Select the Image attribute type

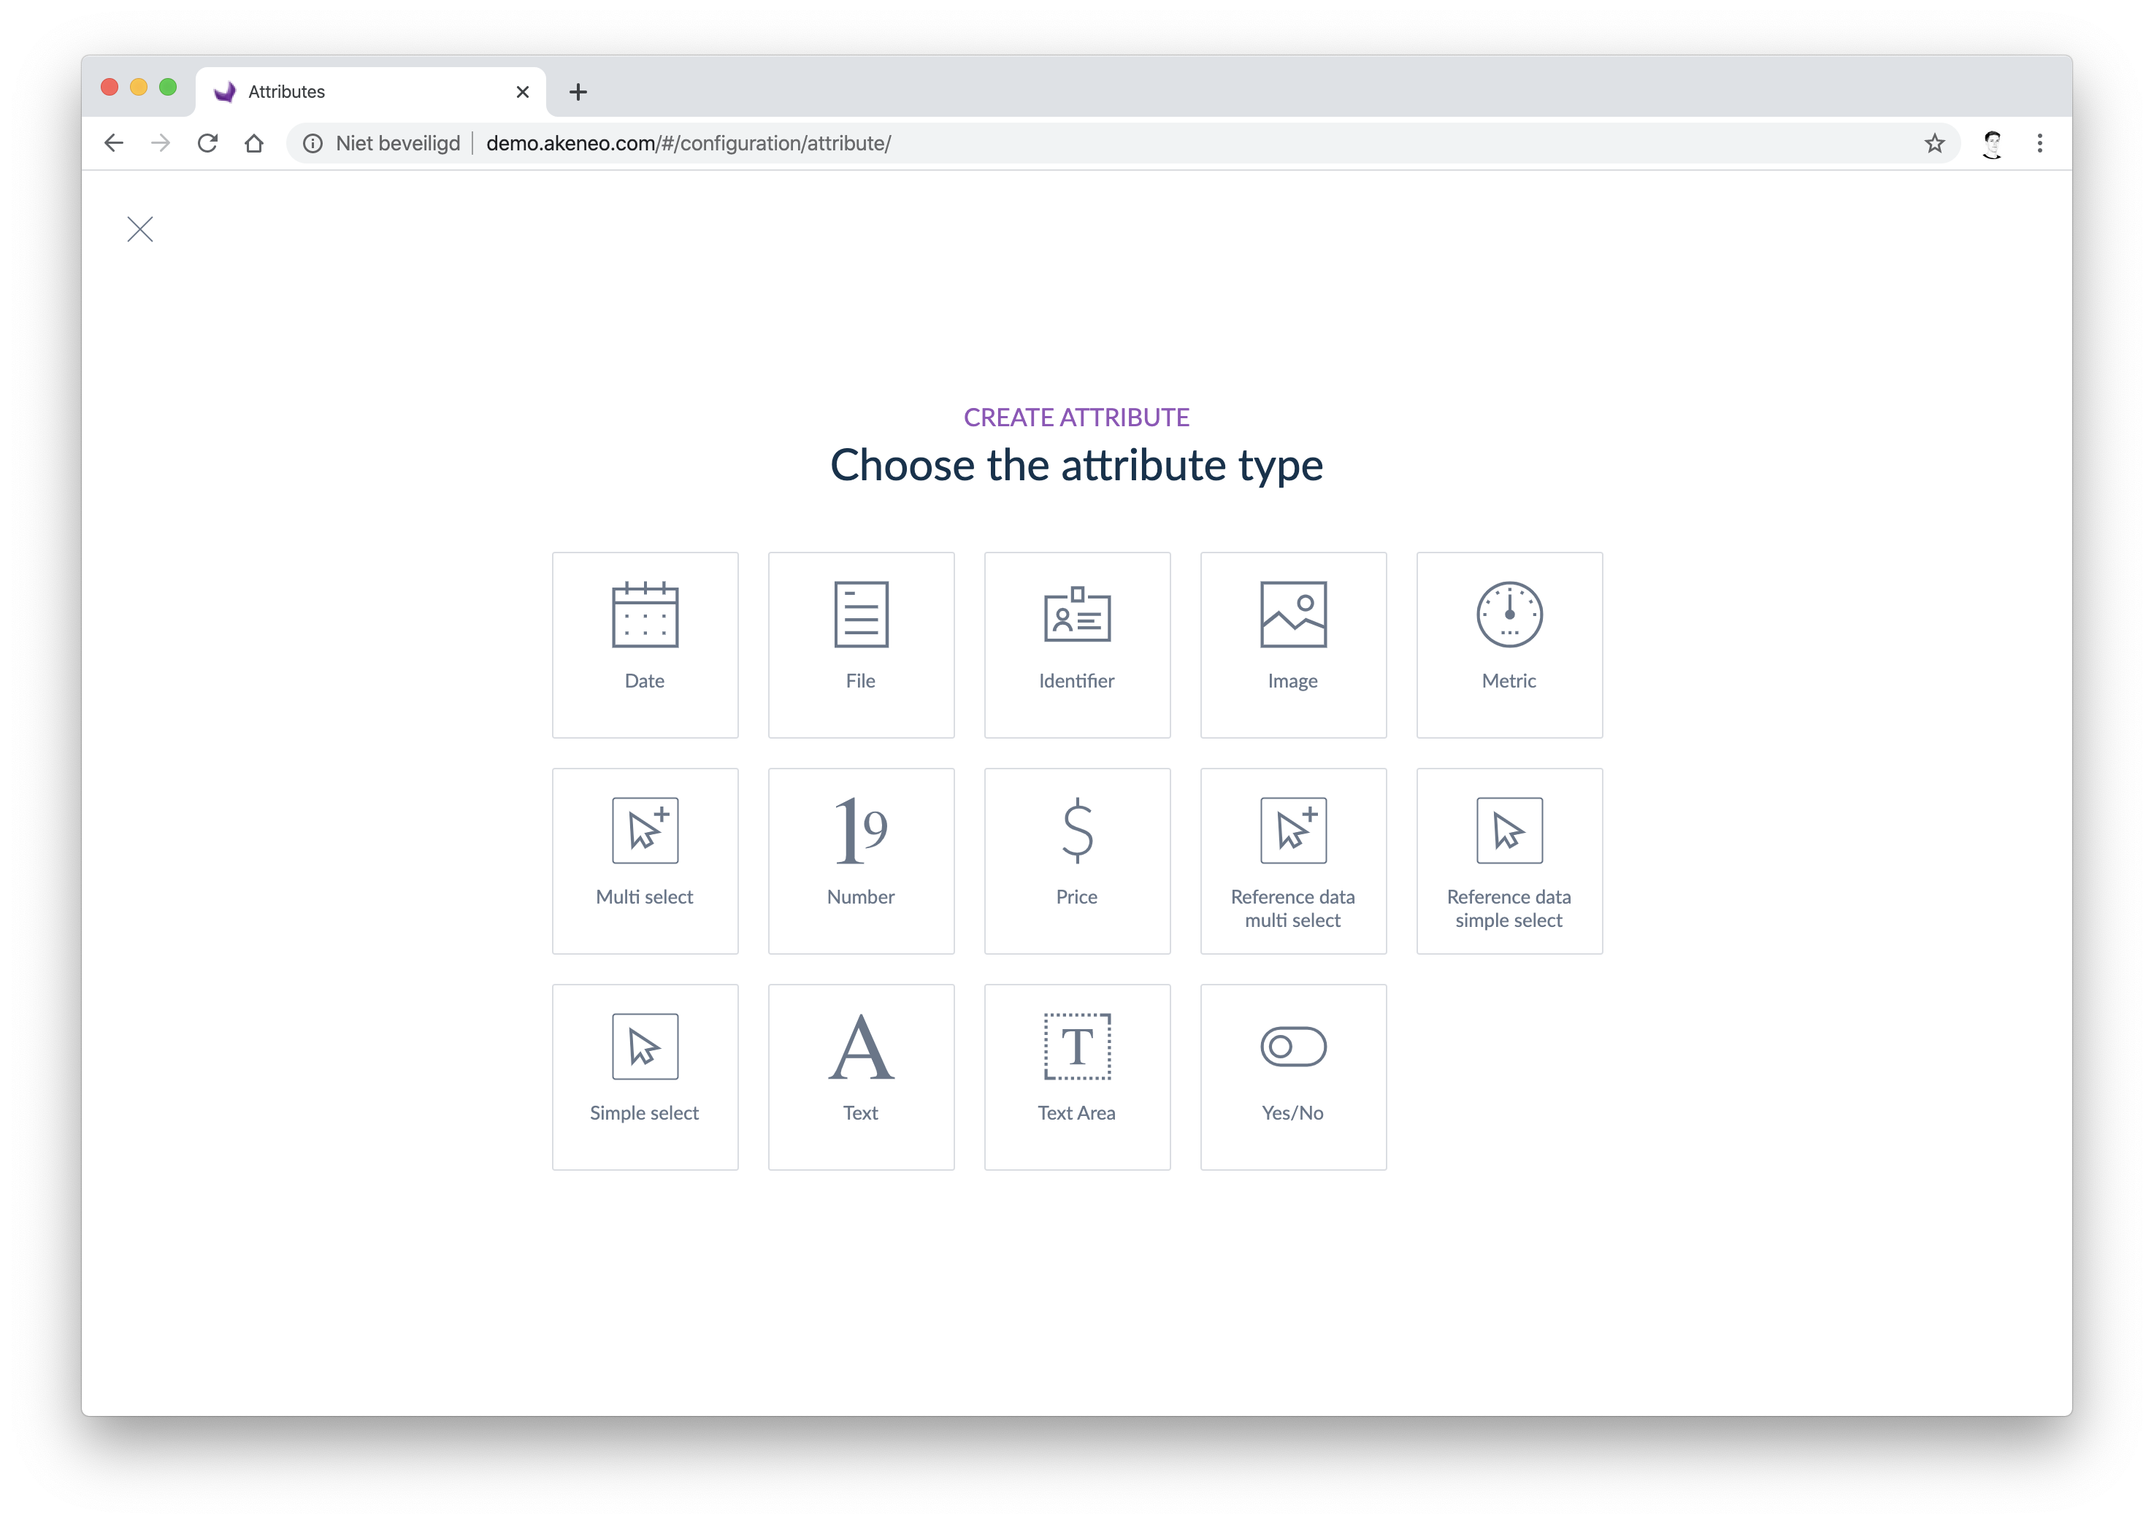point(1293,643)
